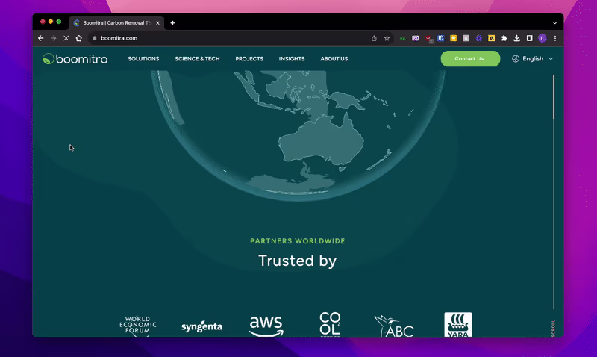
Task: Open the Projects menu
Action: click(249, 59)
